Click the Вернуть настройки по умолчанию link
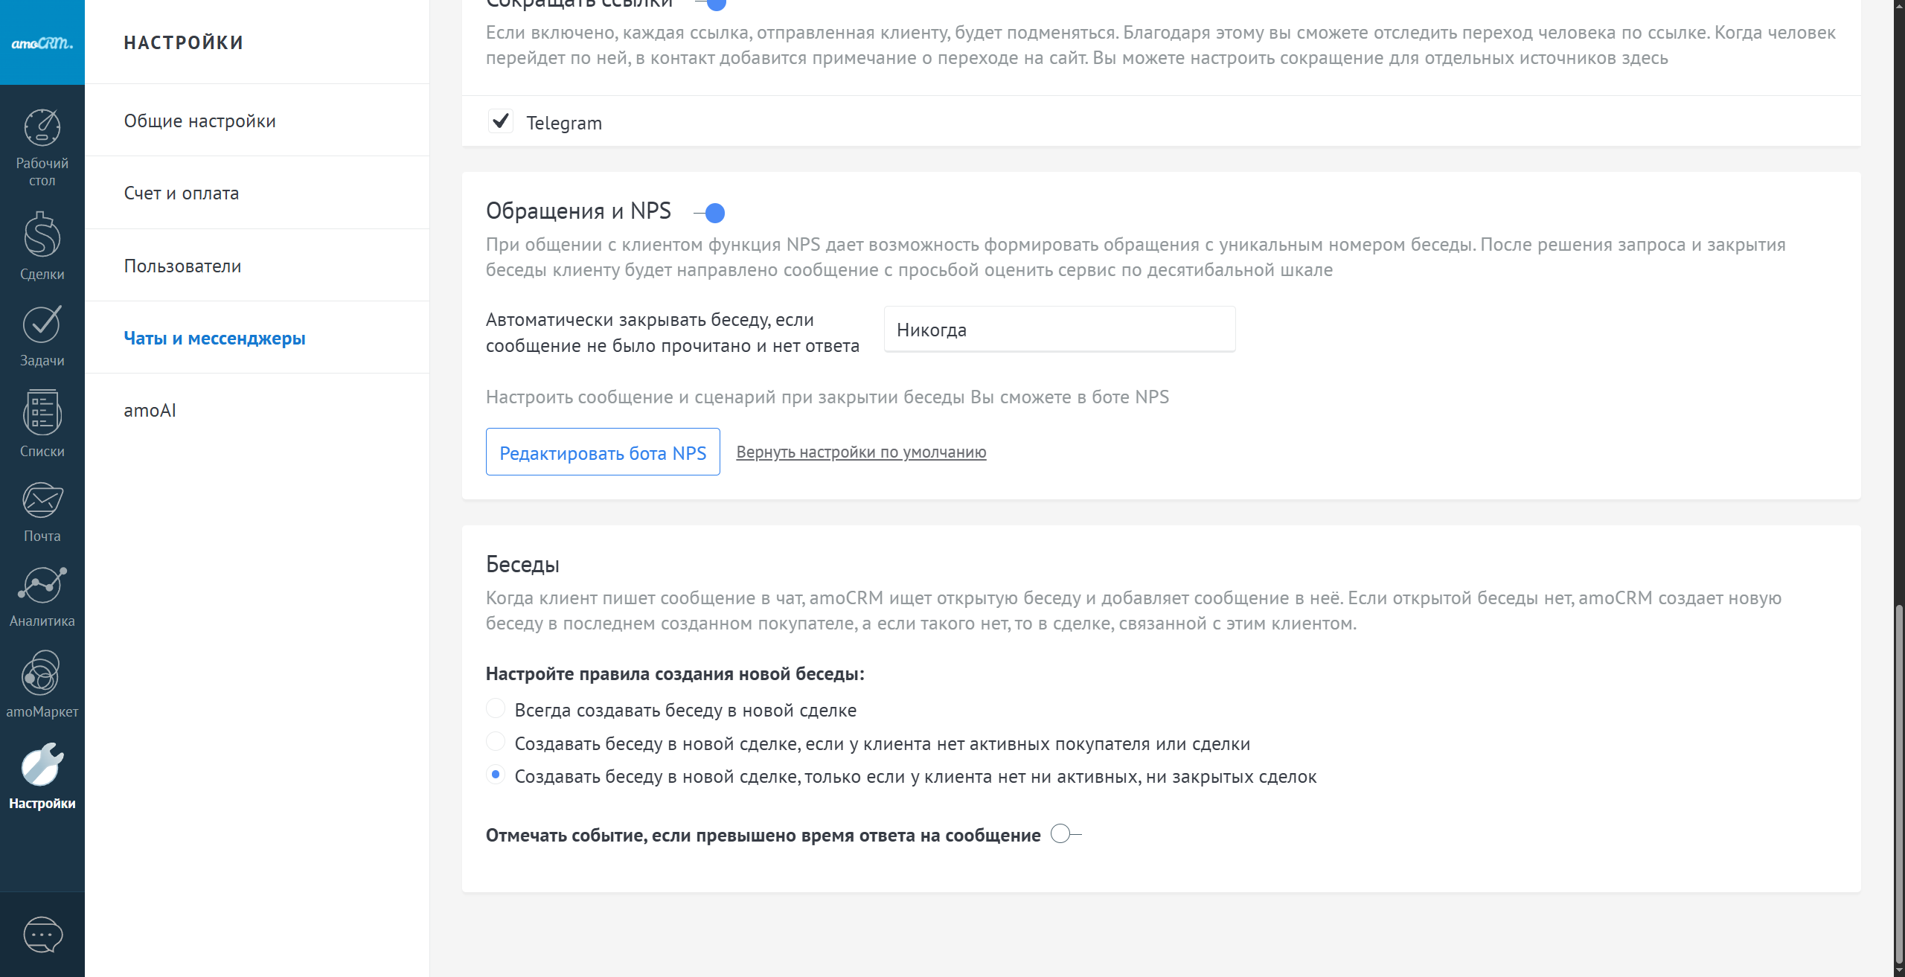Viewport: 1905px width, 977px height. (x=861, y=452)
